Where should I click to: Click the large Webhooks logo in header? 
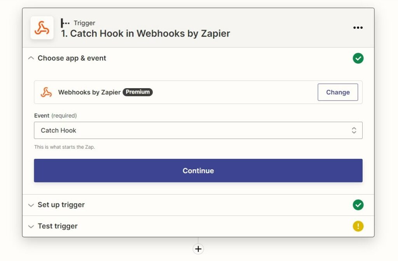click(42, 28)
